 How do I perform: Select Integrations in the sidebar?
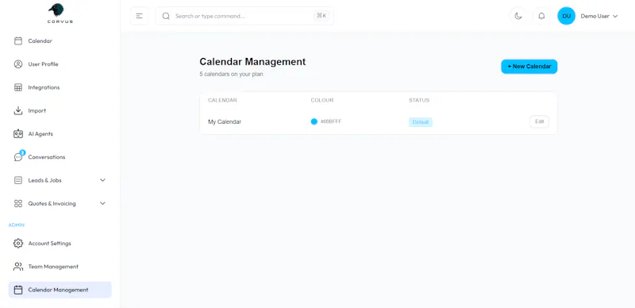(44, 87)
